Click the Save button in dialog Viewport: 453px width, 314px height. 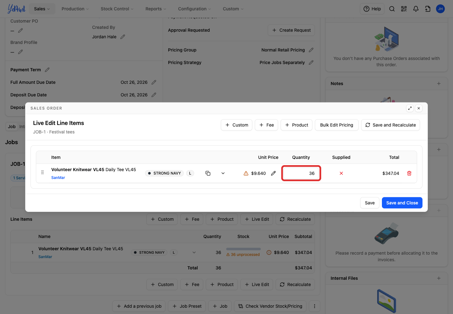pyautogui.click(x=370, y=203)
